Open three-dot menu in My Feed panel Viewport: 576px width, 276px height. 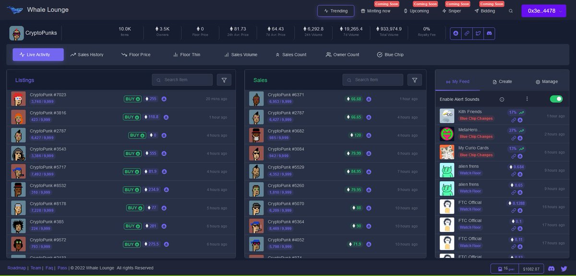pyautogui.click(x=527, y=99)
